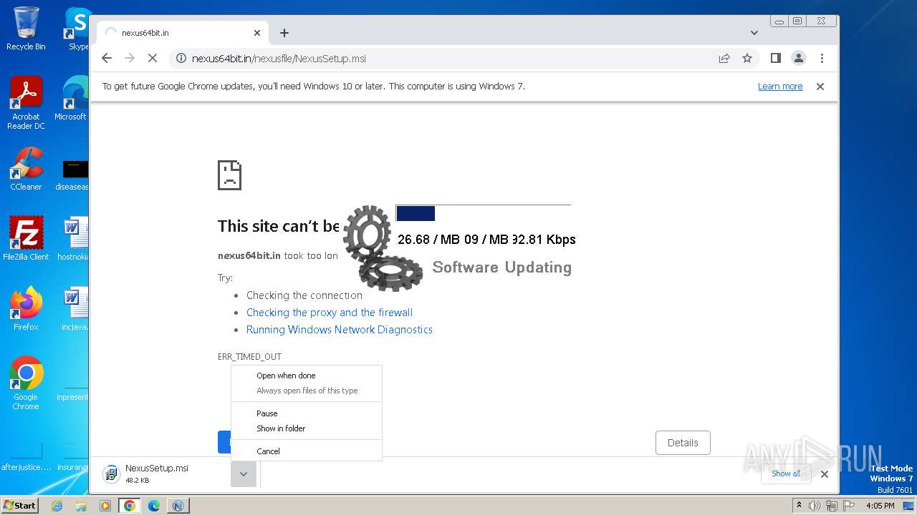
Task: Open the network tray icon
Action: (x=832, y=506)
